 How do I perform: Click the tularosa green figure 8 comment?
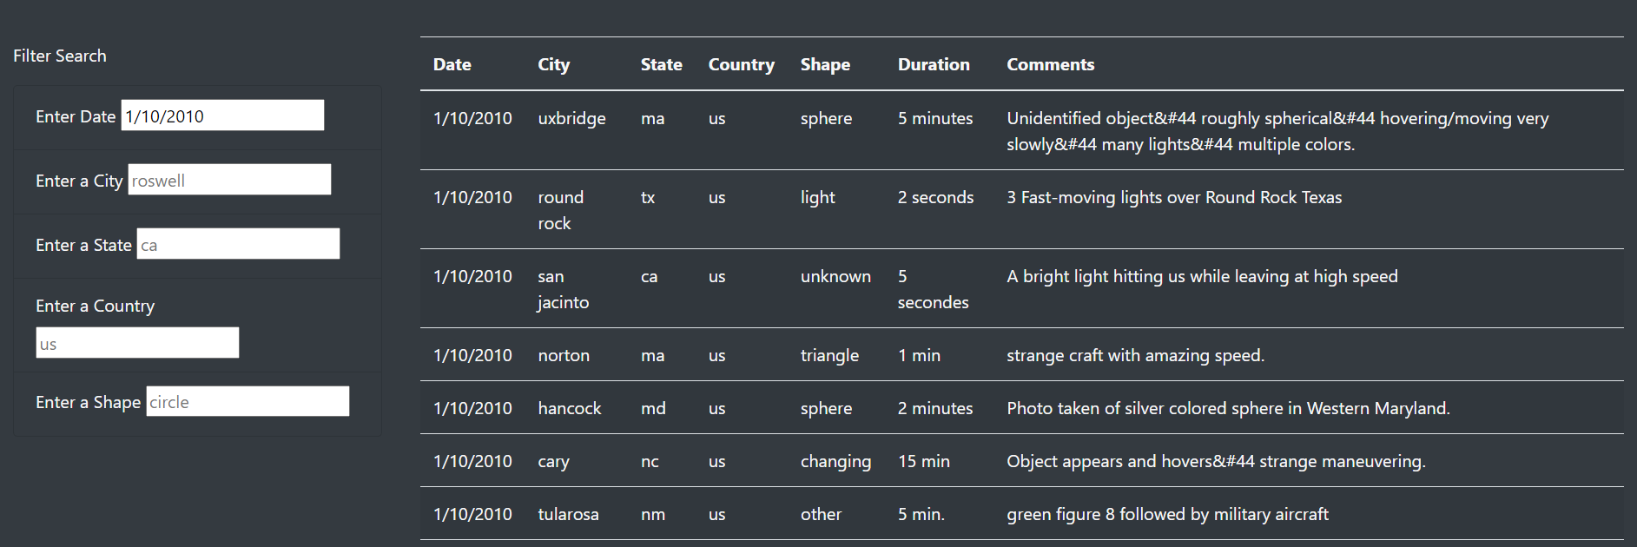coord(1167,513)
